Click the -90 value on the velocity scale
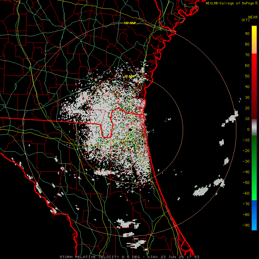This screenshot has height=259, width=259. tap(246, 225)
